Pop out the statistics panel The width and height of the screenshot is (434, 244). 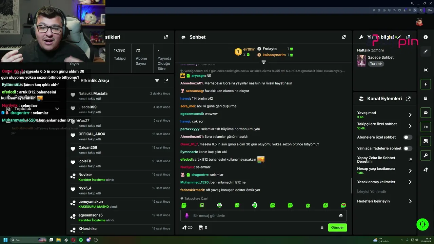[x=166, y=37]
